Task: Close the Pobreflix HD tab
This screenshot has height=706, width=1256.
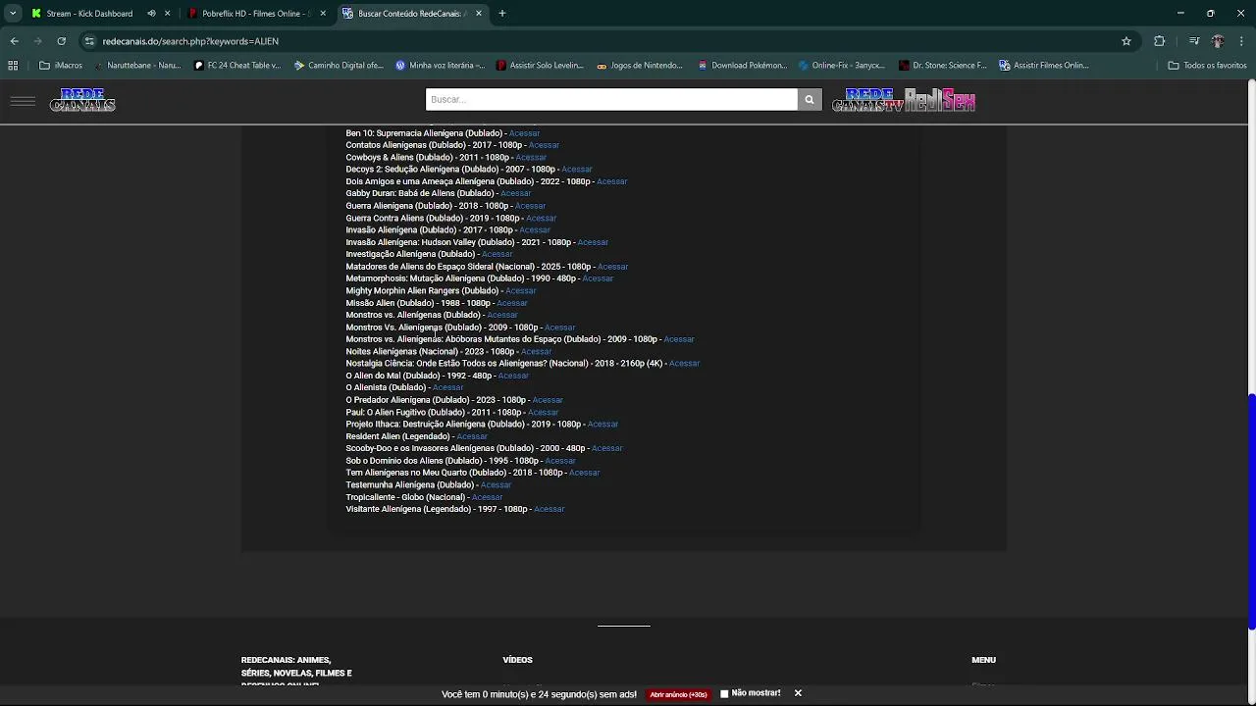Action: click(323, 14)
